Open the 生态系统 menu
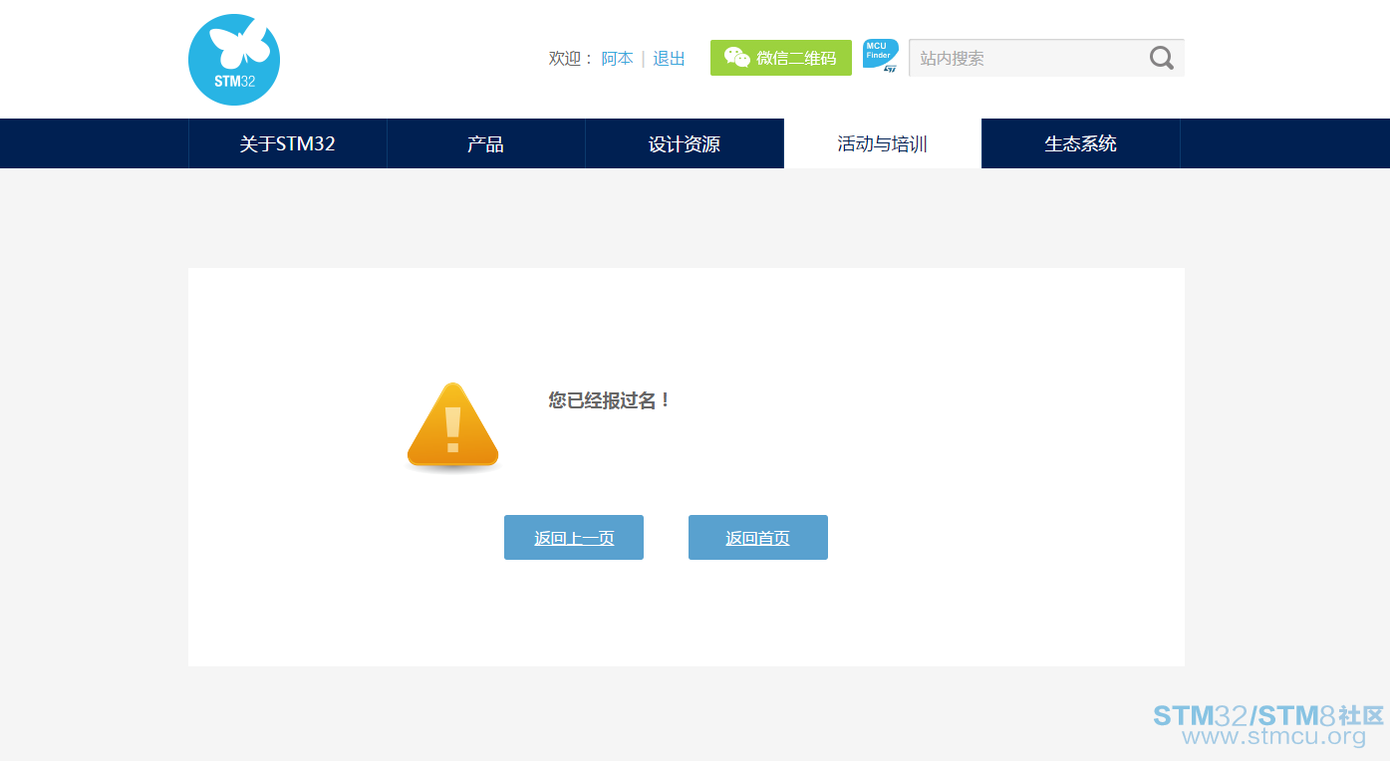 point(1081,143)
